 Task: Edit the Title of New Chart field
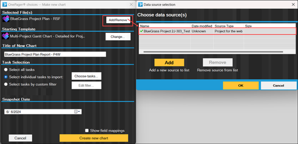(55, 54)
